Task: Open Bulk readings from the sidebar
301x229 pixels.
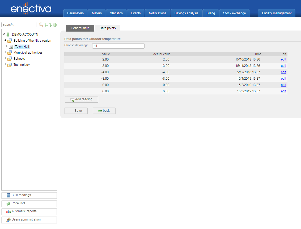Action: [29, 195]
